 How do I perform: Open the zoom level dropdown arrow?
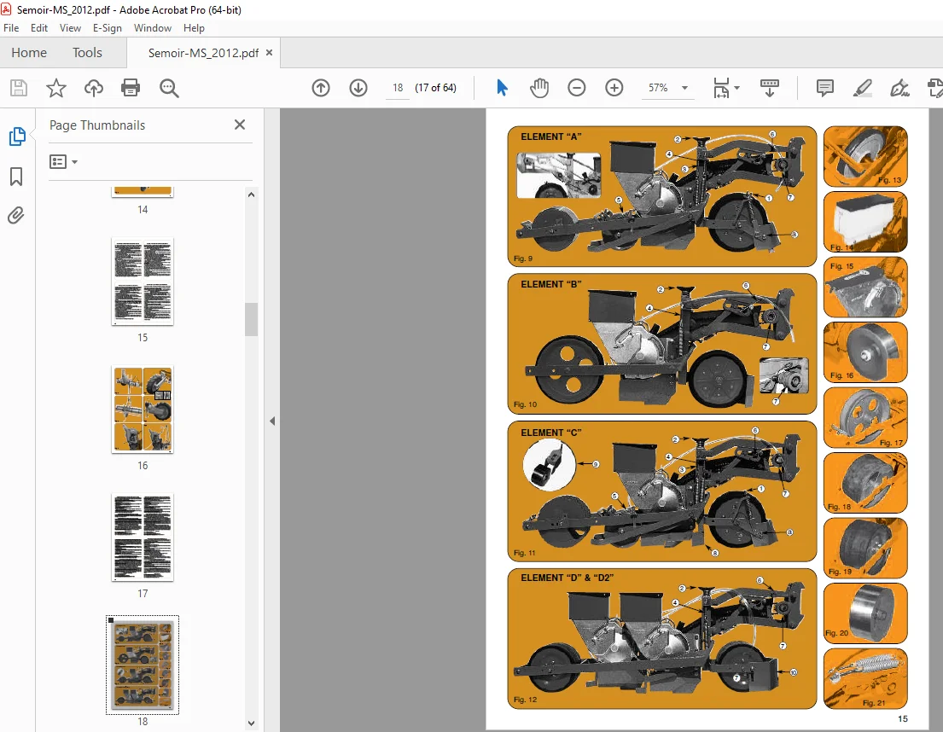point(684,89)
